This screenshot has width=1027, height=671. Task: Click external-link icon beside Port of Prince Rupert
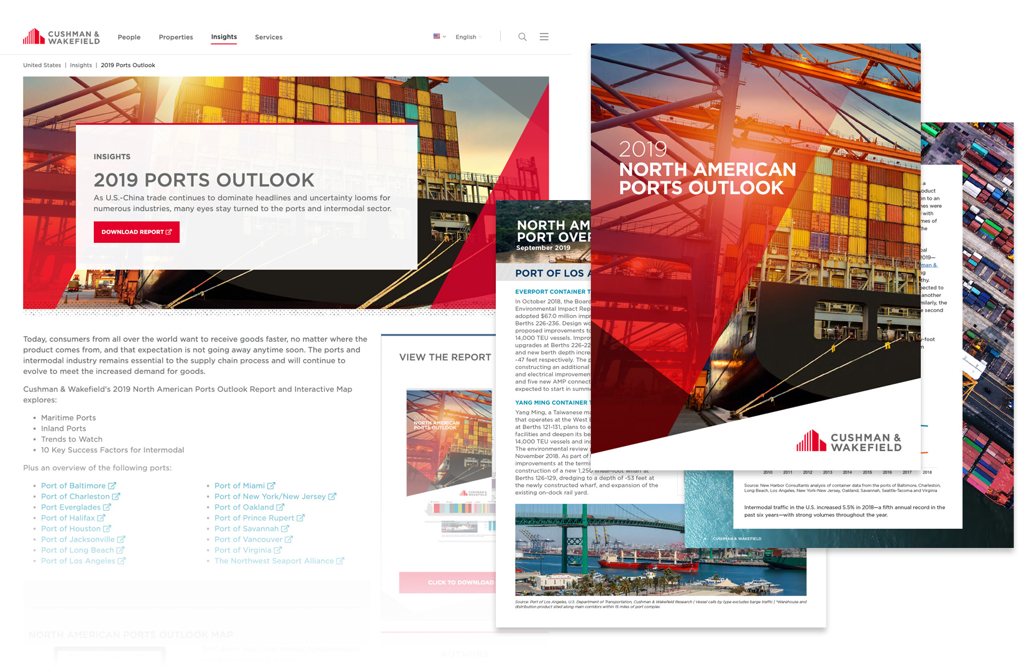pyautogui.click(x=301, y=518)
